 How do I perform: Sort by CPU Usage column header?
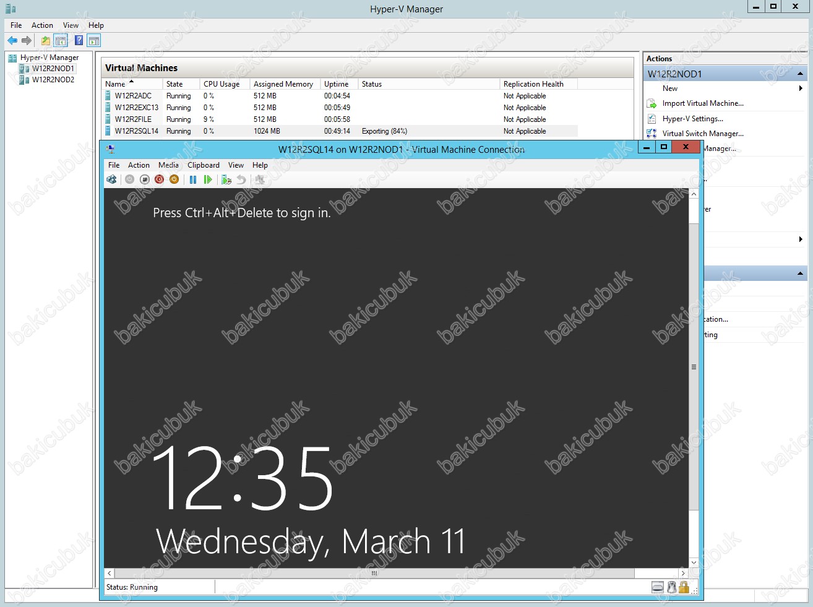(225, 84)
